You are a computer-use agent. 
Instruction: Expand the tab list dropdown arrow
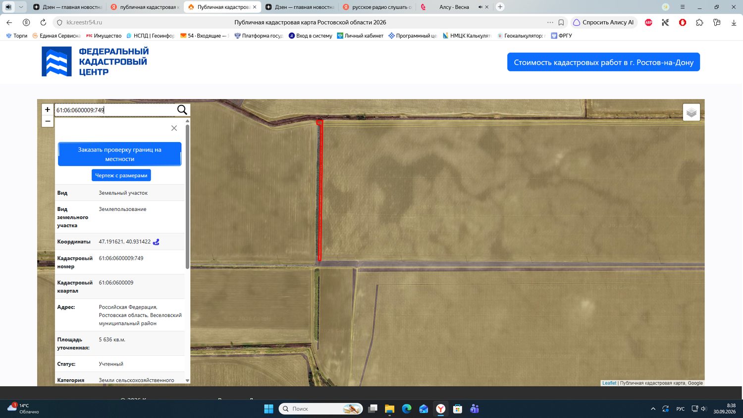pyautogui.click(x=21, y=7)
